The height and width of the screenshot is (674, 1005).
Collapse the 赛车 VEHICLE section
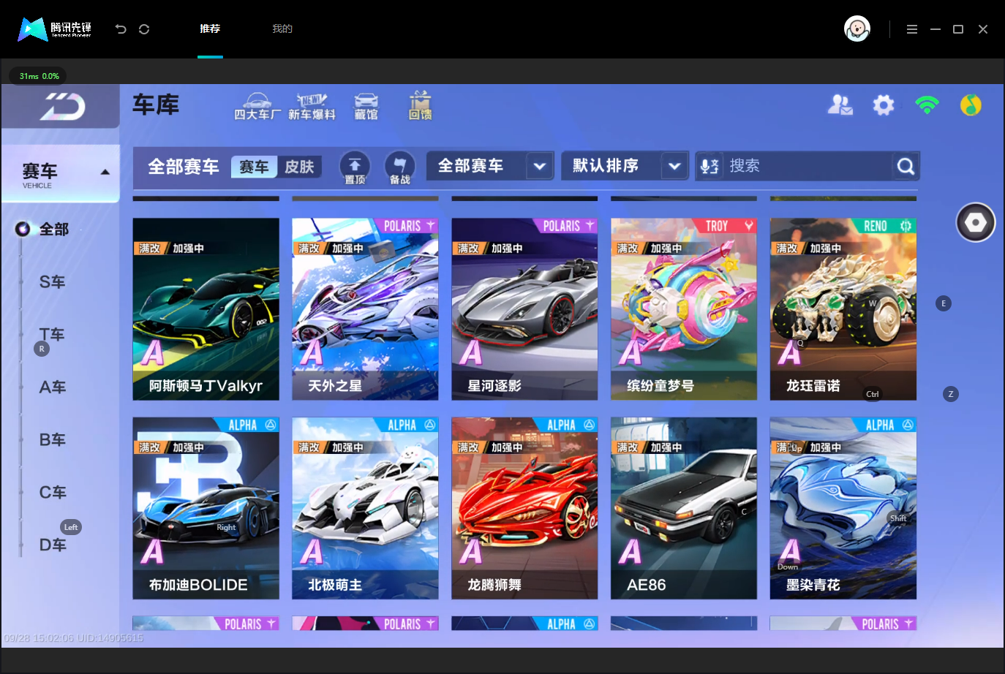coord(61,173)
